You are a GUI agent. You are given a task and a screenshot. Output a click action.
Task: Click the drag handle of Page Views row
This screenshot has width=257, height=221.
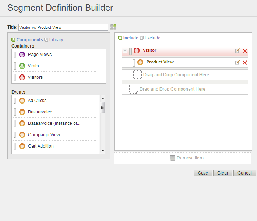click(15, 55)
